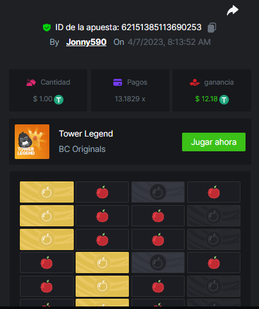Screen dimensions: 259x309
Task: Open the Jonny590 user profile link
Action: 86,42
